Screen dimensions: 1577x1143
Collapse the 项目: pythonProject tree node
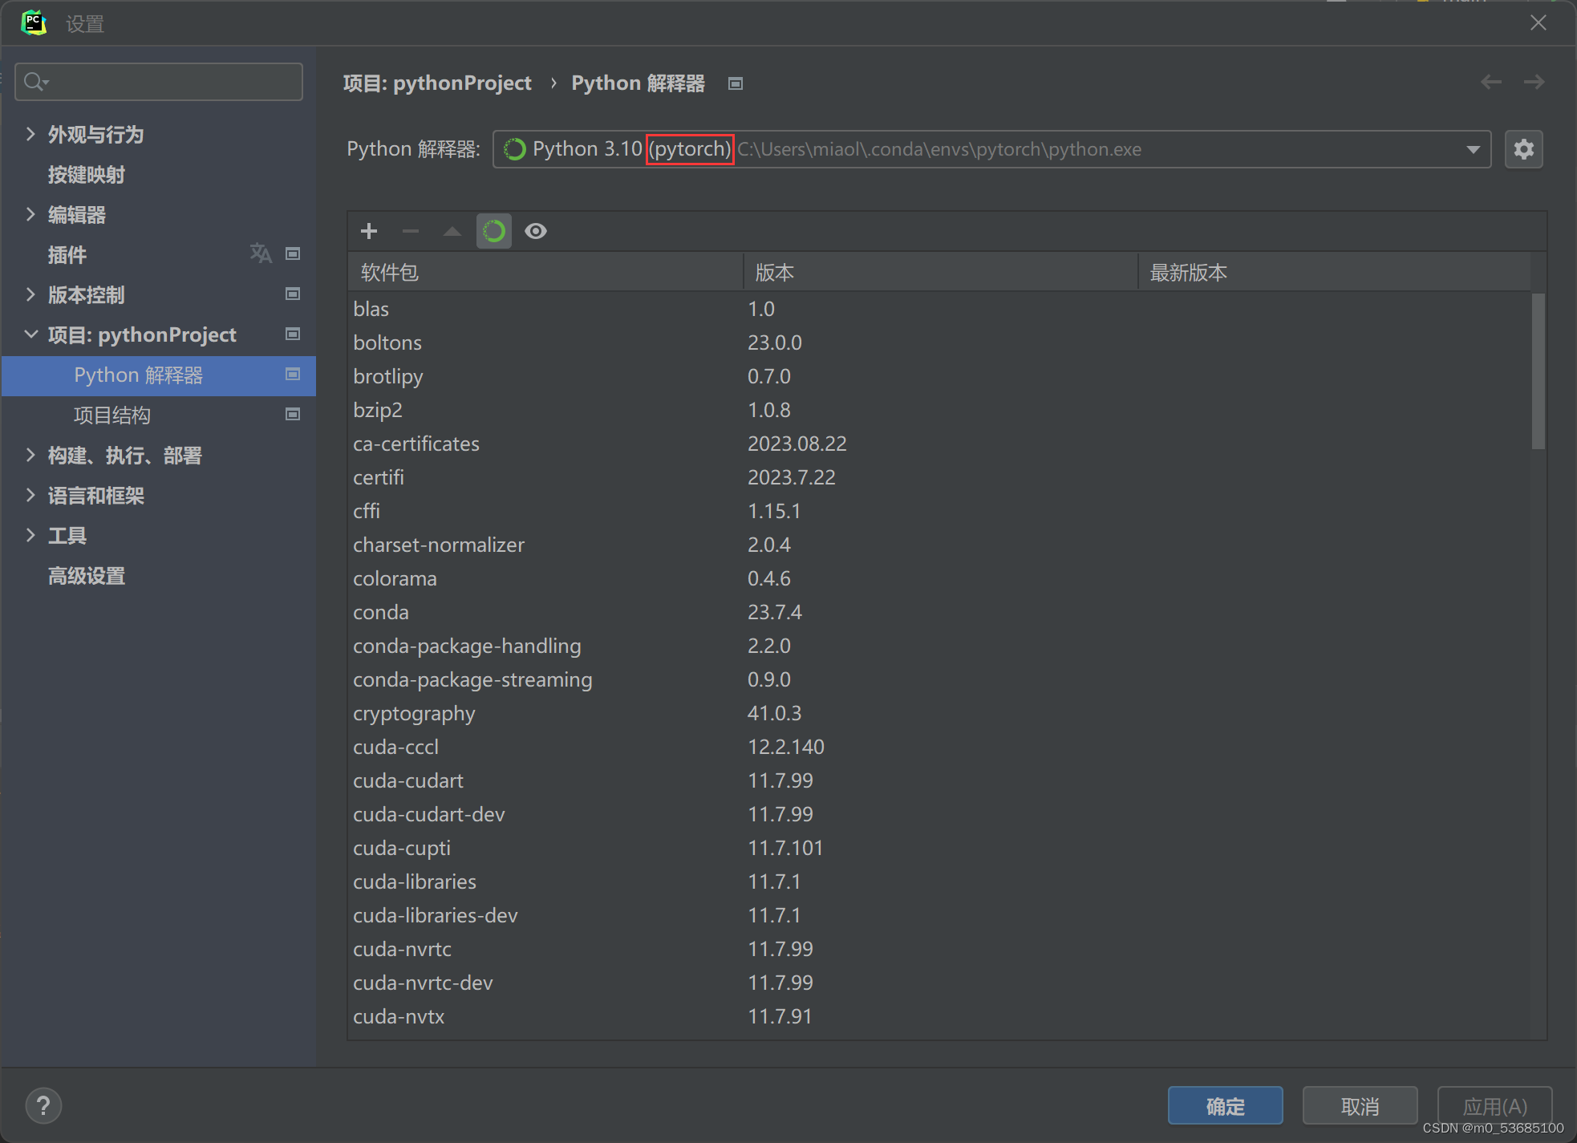coord(30,334)
